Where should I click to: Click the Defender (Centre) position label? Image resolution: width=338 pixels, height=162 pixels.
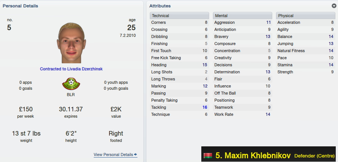314,156
